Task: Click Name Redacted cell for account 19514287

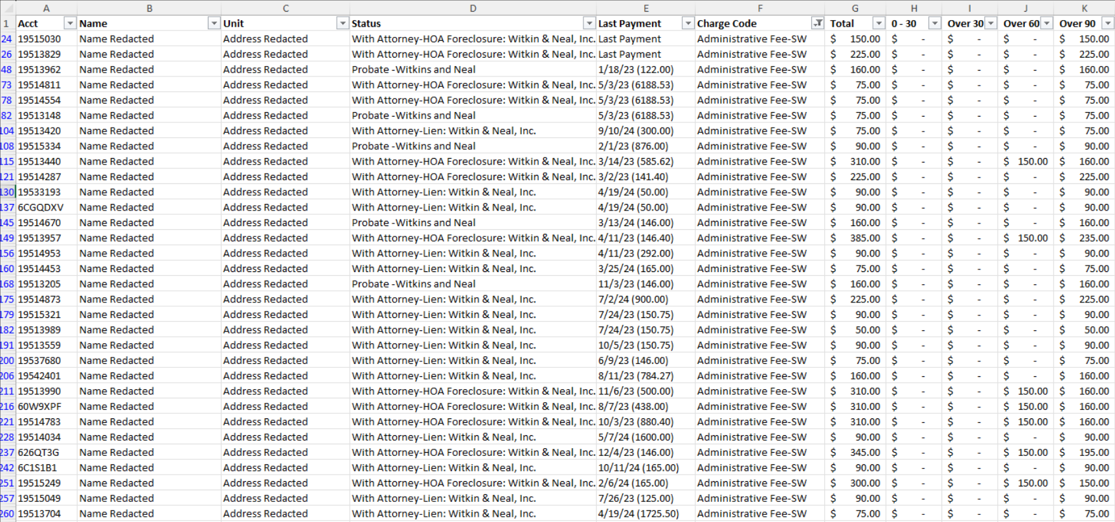Action: pyautogui.click(x=149, y=177)
